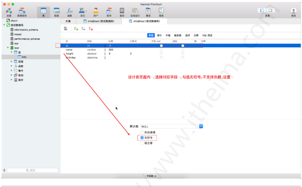Click the New Query (新建查询) icon
Screen dimensions: 302x187
(x=22, y=12)
